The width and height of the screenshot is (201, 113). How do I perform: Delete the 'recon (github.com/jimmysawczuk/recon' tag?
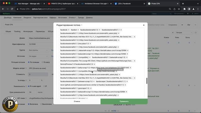click(x=125, y=85)
